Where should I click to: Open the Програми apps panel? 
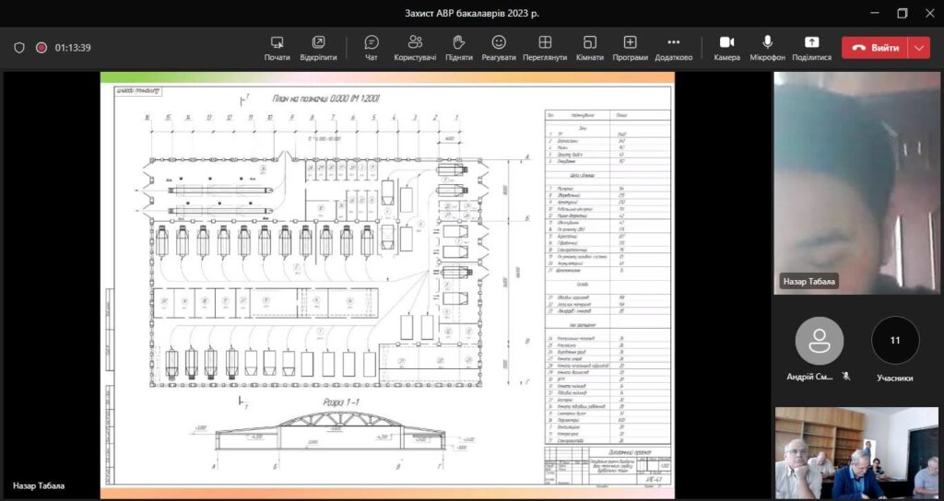click(630, 48)
